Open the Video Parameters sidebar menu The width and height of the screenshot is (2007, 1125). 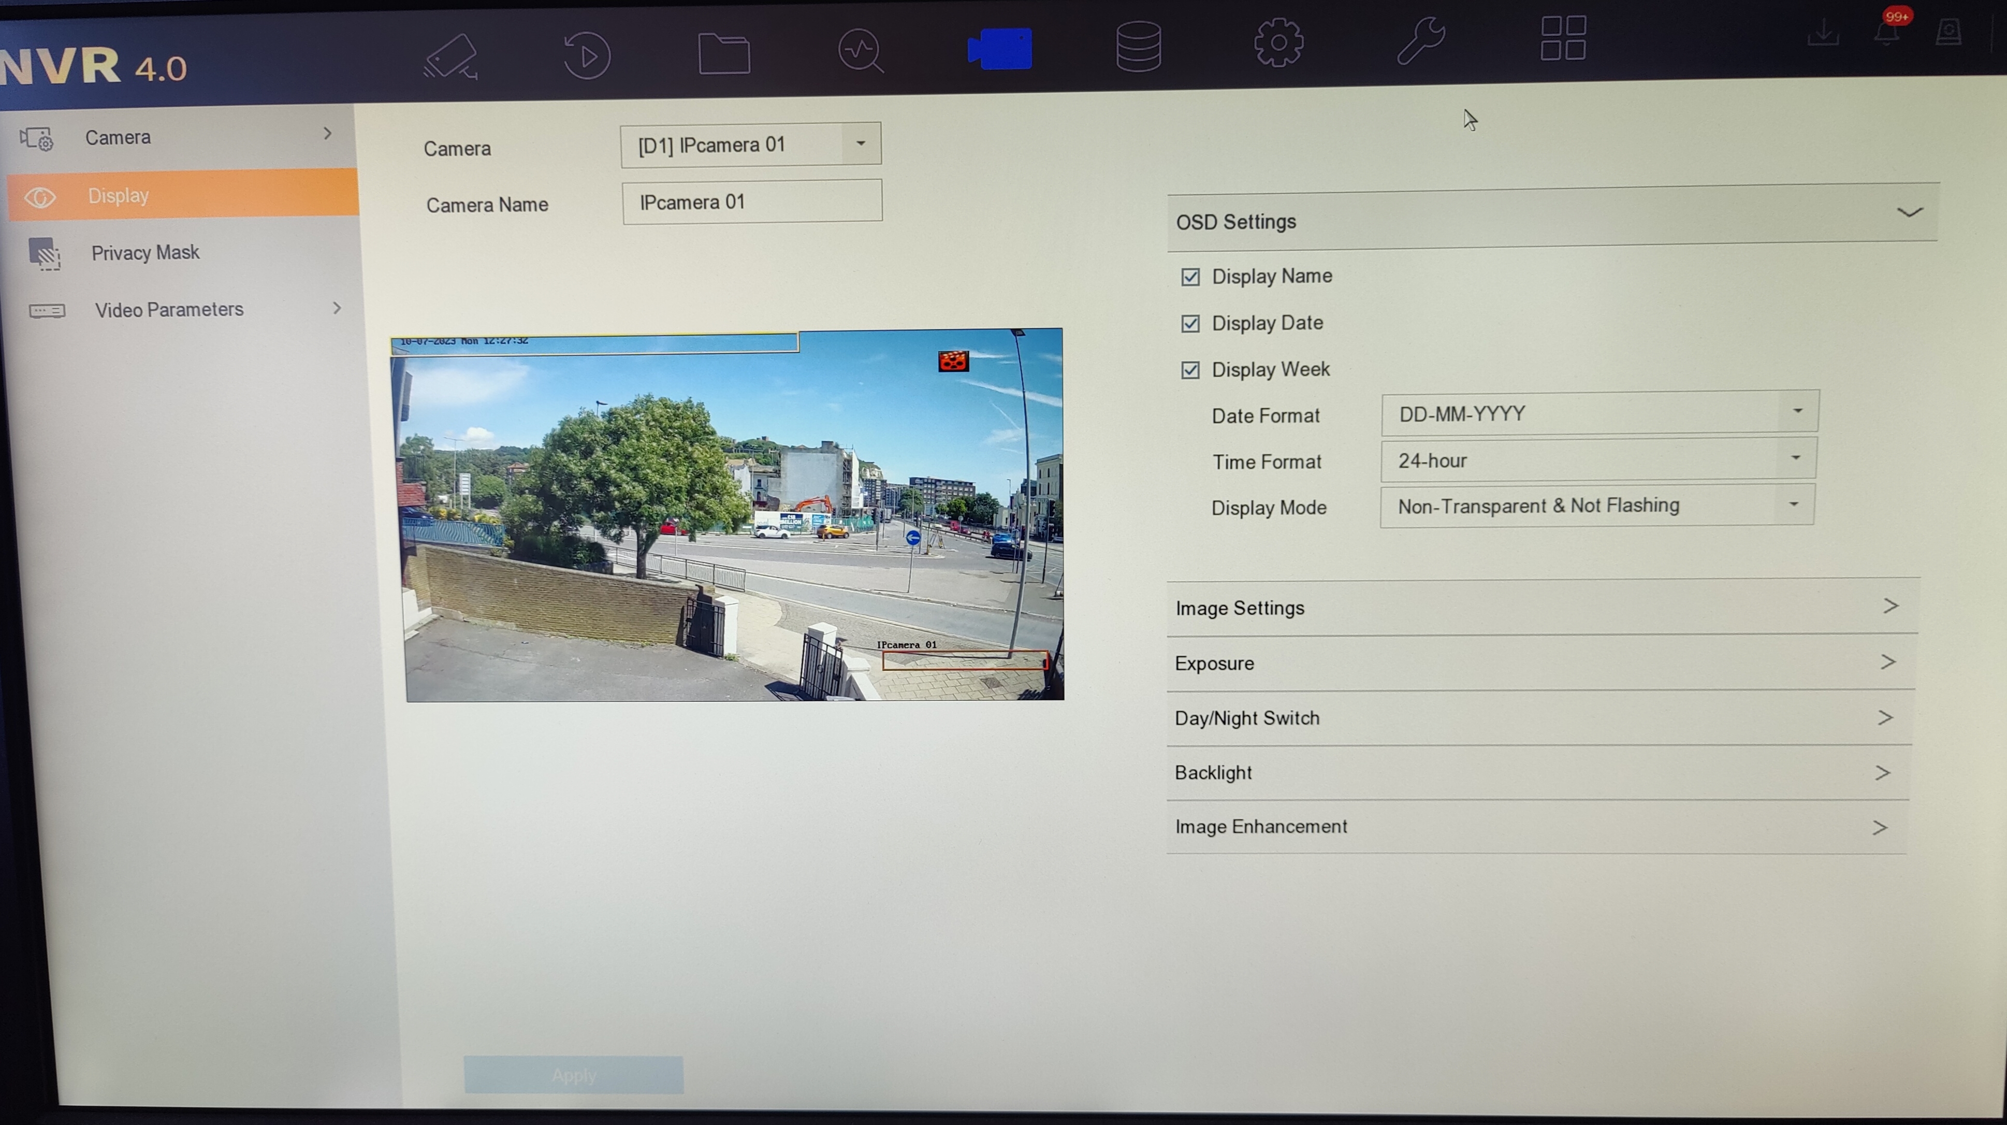(x=169, y=309)
